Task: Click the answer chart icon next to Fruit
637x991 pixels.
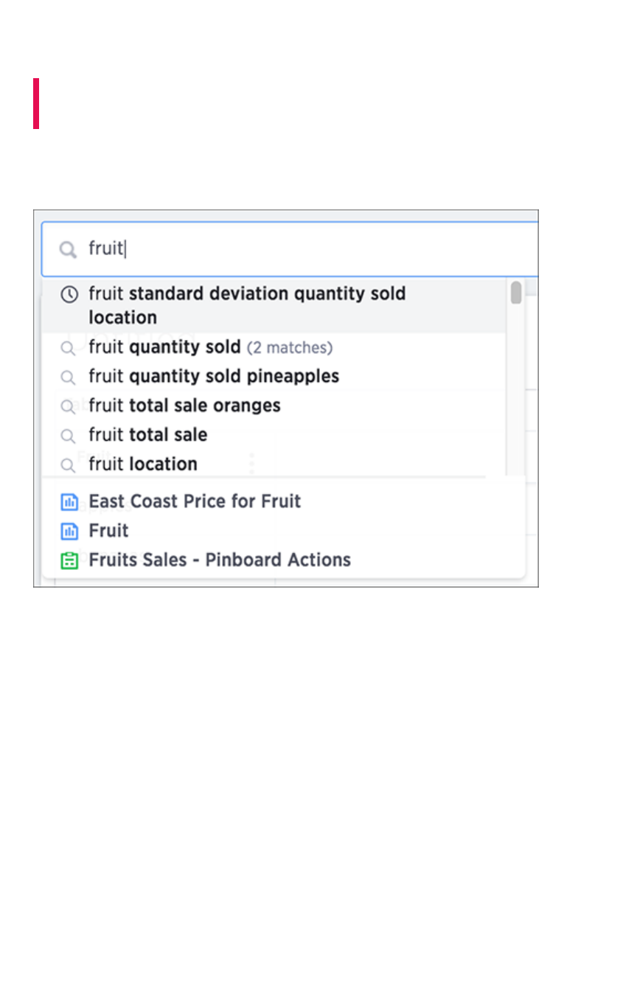Action: click(x=69, y=531)
